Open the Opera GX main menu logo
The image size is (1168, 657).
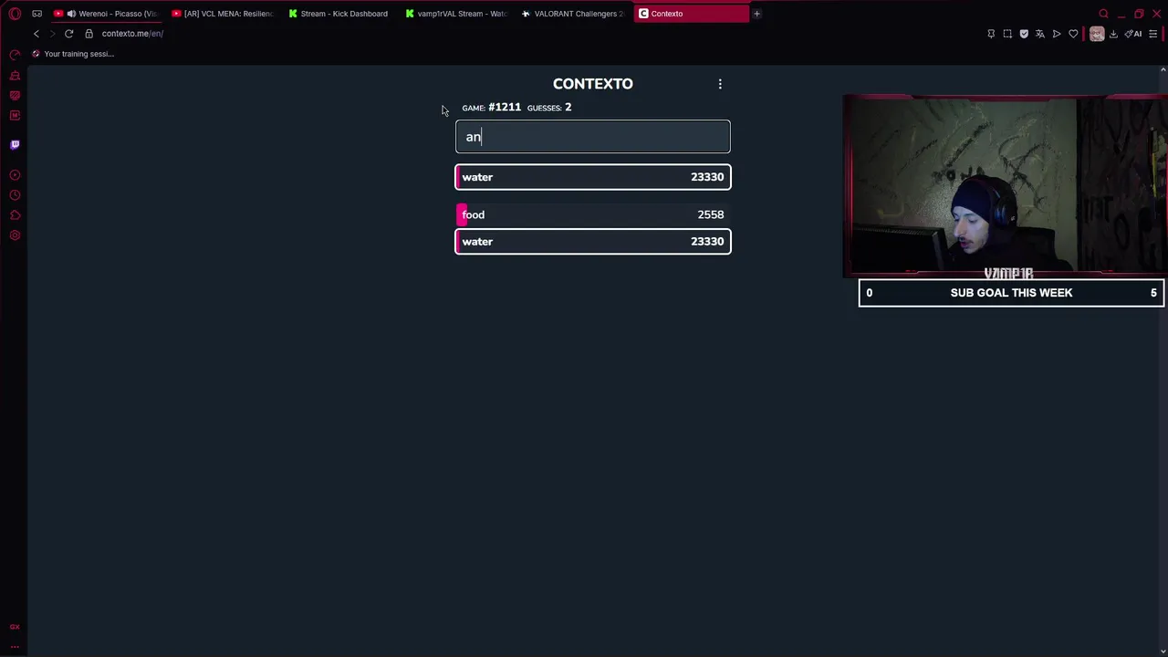(15, 14)
